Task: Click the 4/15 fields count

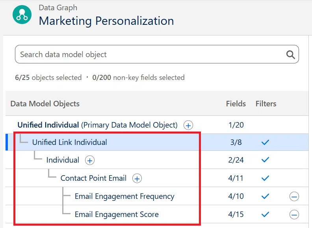Action: tap(236, 214)
